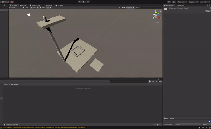Click the Step frame button

[88, 2]
